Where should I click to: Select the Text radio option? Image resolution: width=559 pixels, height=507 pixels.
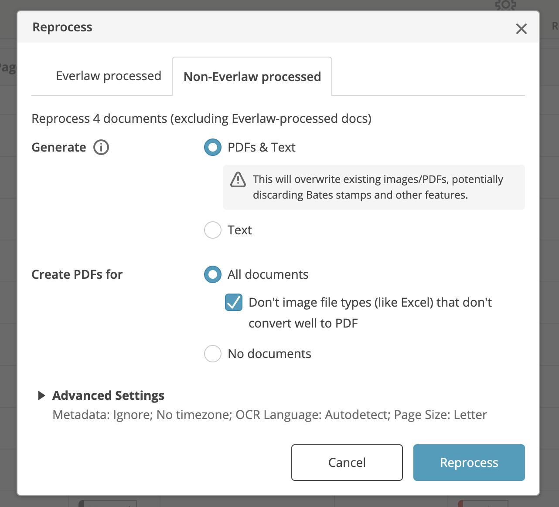pyautogui.click(x=213, y=230)
